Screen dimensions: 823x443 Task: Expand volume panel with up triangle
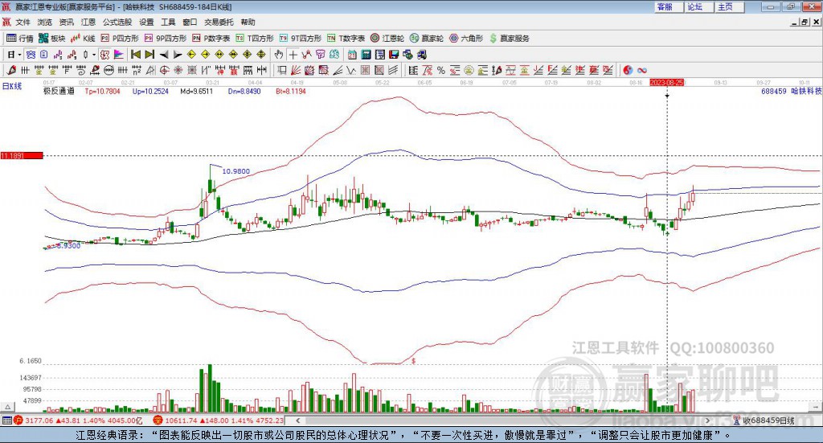[7, 407]
